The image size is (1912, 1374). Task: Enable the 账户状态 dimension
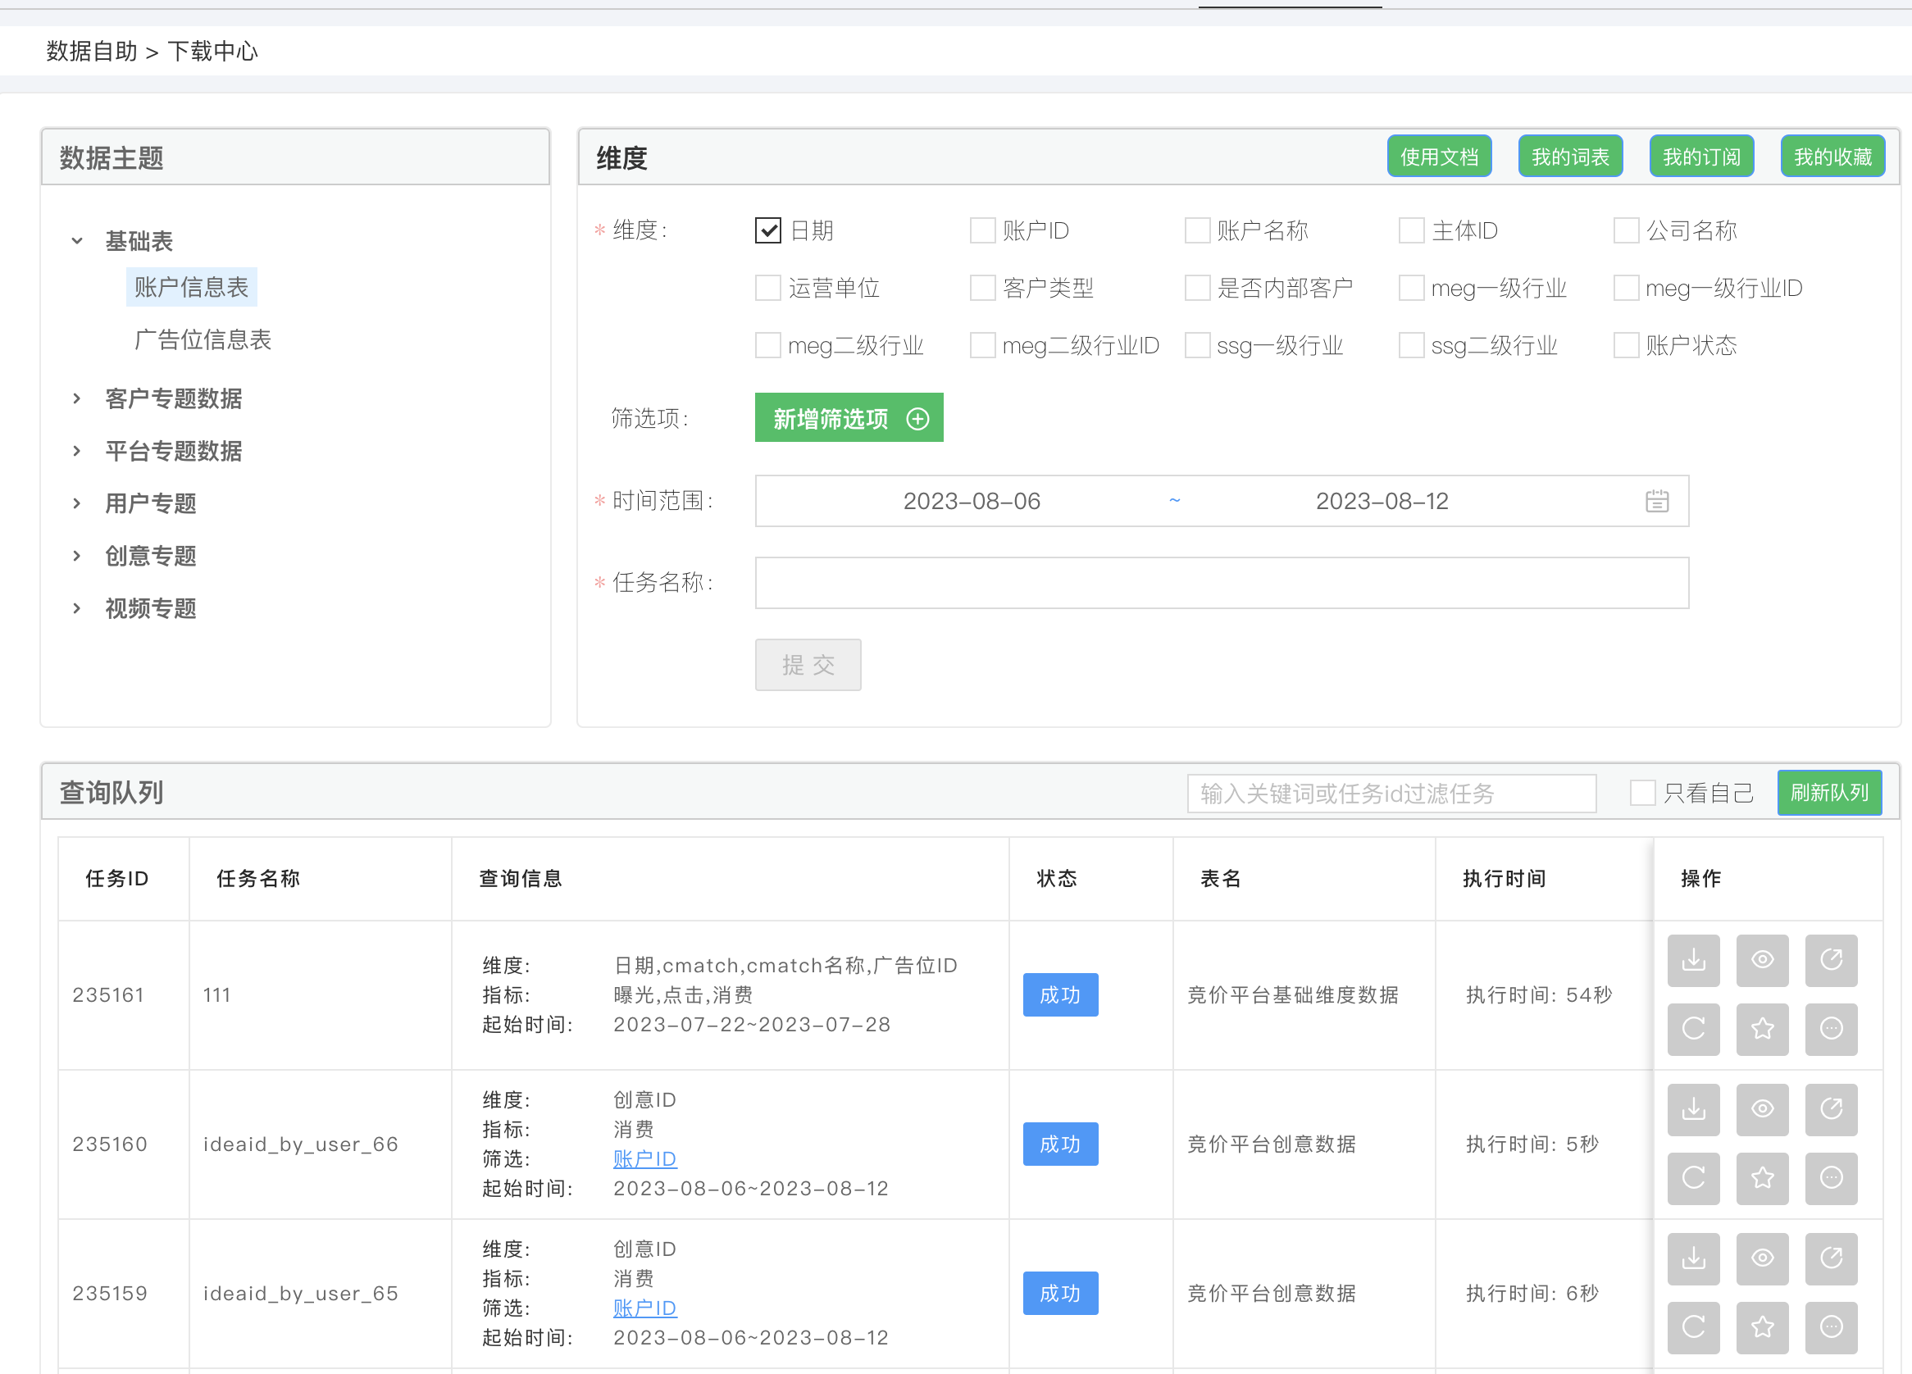point(1625,345)
